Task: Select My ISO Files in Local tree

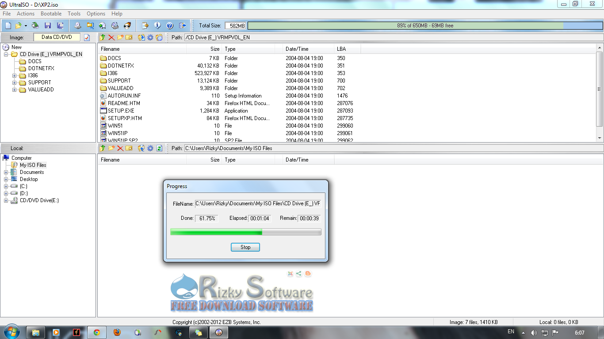Action: pyautogui.click(x=33, y=165)
